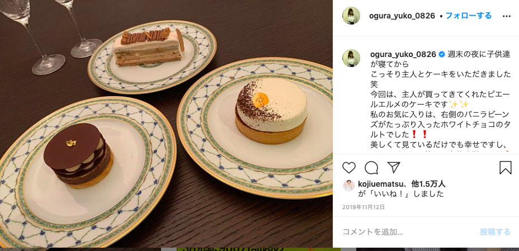Click the blue verified badge
Image resolution: width=519 pixels, height=251 pixels.
[x=442, y=55]
